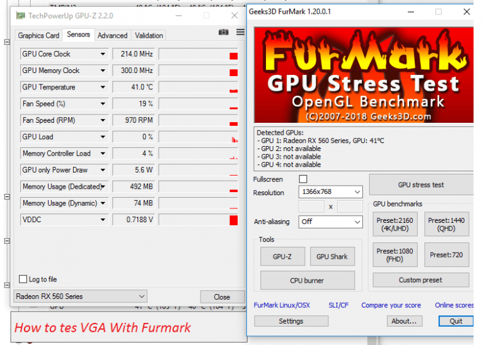The height and width of the screenshot is (345, 484).
Task: Open GPU only Power Draw dropdown
Action: point(103,170)
